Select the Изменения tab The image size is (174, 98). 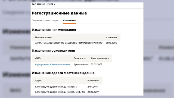point(69,20)
